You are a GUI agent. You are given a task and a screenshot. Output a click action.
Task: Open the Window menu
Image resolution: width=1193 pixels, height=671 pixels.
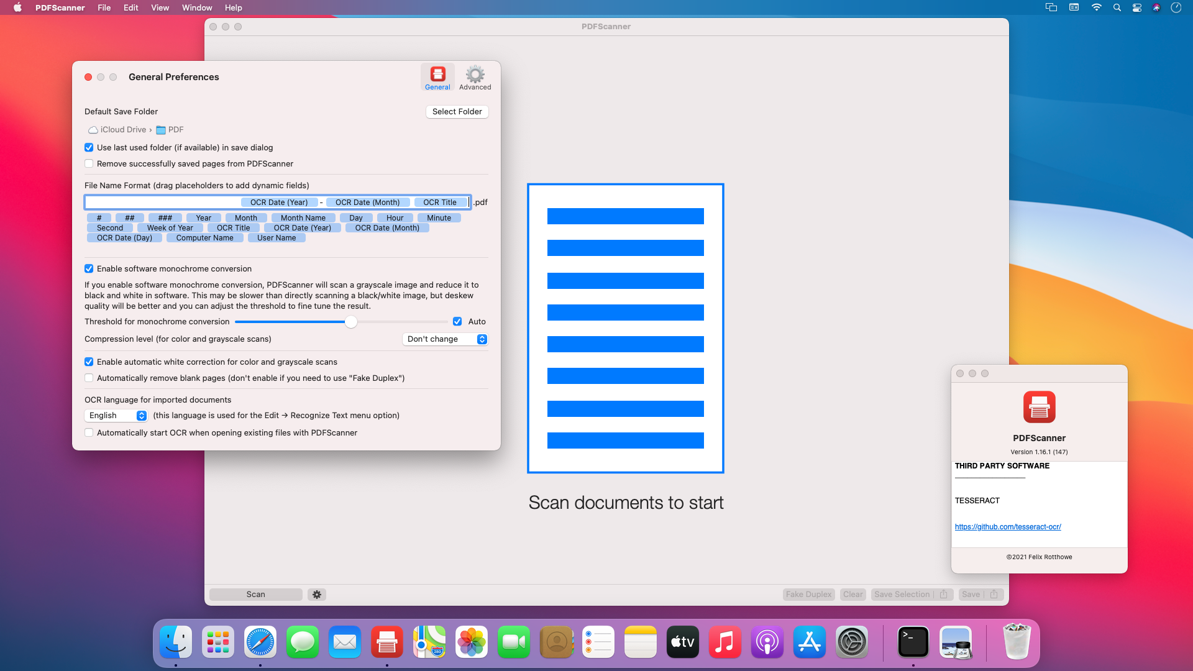click(x=197, y=7)
